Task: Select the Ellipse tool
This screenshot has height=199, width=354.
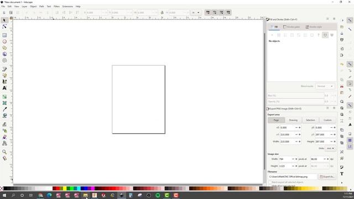Action: tap(4, 41)
